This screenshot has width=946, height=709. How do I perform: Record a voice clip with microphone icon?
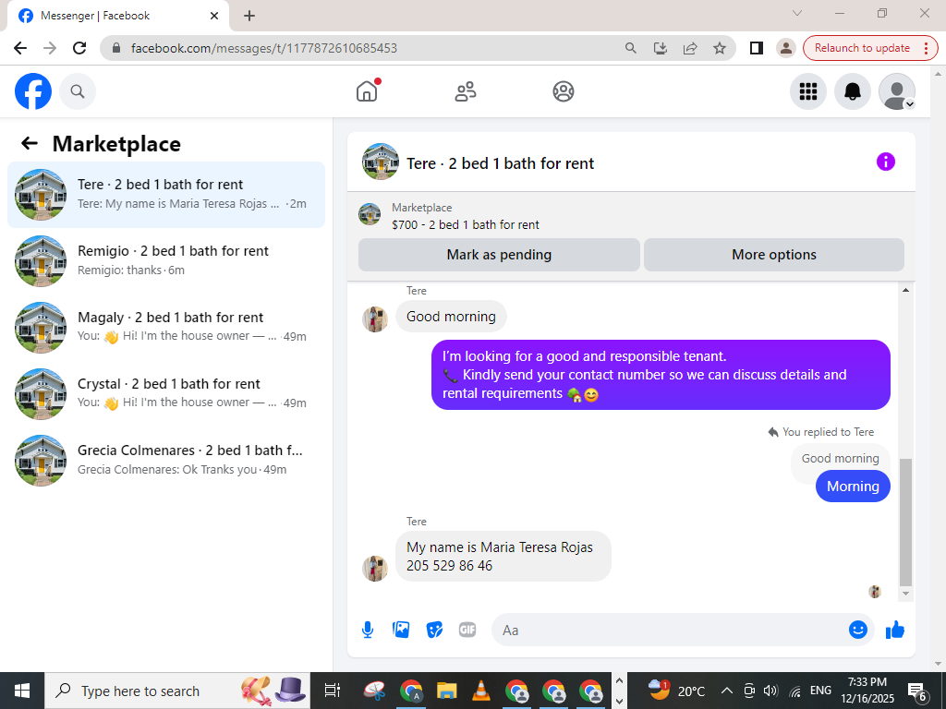coord(368,630)
